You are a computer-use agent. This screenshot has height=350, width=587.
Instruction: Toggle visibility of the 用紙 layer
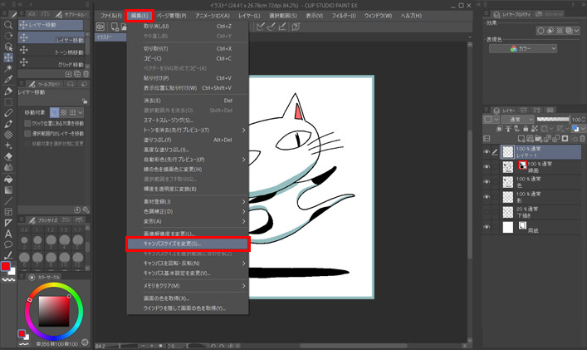(x=487, y=226)
